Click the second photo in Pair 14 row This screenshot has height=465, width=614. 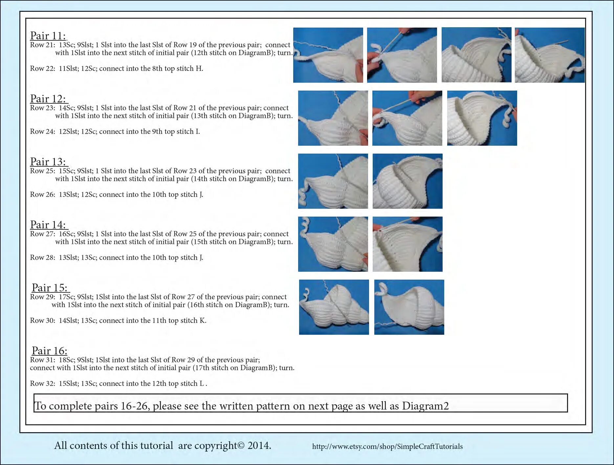click(x=407, y=244)
